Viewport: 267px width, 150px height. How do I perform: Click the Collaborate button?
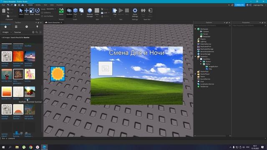point(239,5)
